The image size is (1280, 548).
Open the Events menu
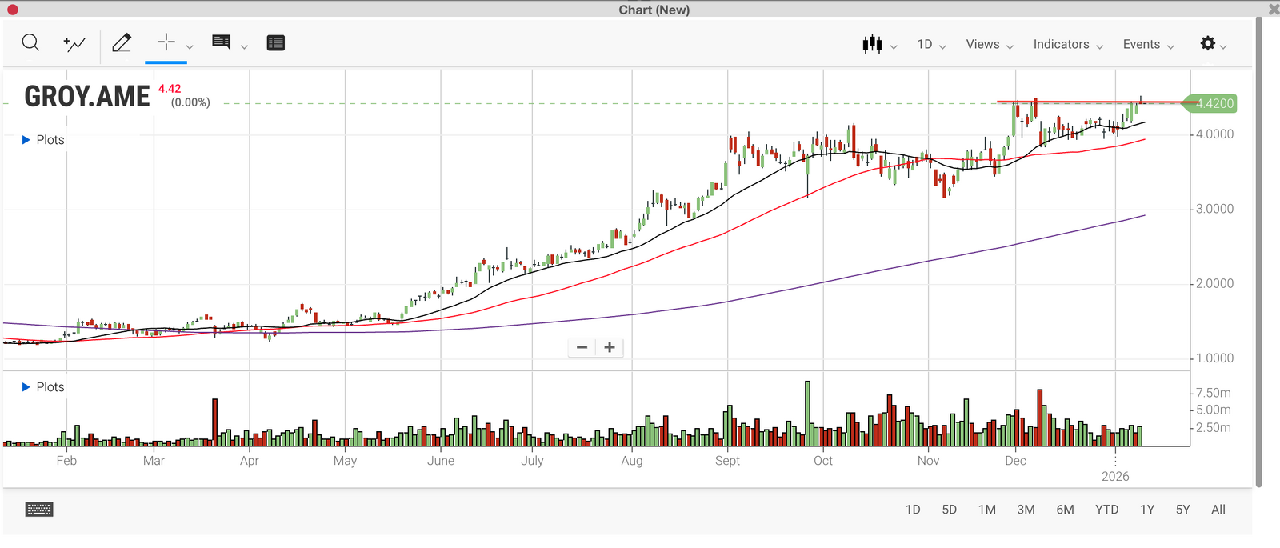1148,45
